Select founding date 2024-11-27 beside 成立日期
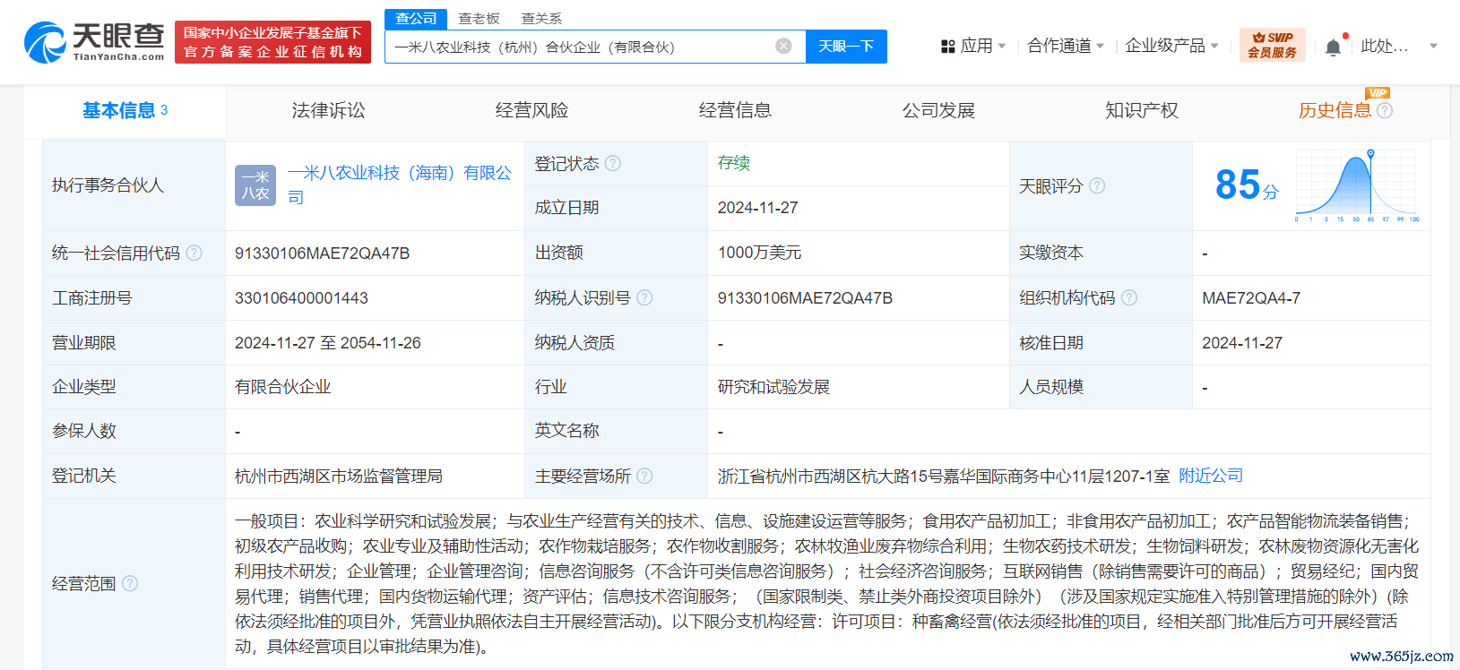Image resolution: width=1460 pixels, height=670 pixels. [757, 208]
